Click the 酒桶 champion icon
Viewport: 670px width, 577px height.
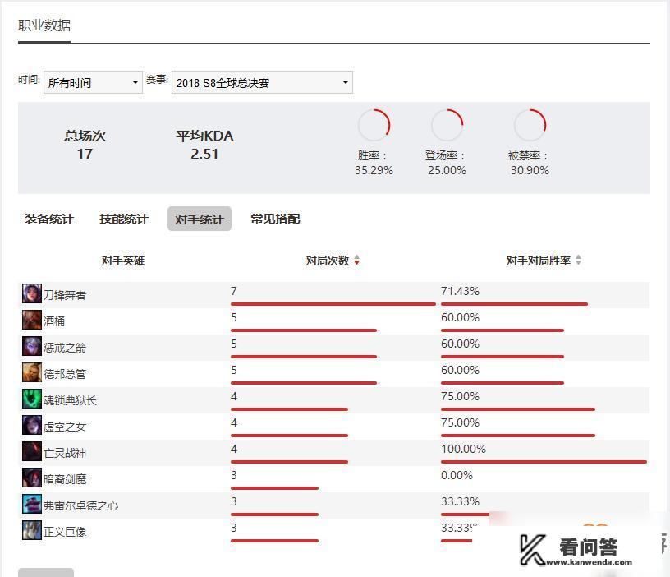point(30,319)
